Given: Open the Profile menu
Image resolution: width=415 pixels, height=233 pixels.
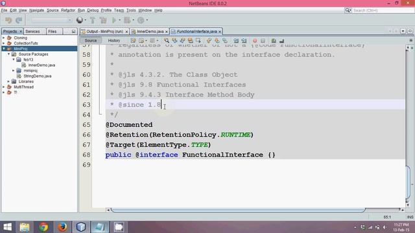Looking at the screenshot, I should pyautogui.click(x=106, y=10).
